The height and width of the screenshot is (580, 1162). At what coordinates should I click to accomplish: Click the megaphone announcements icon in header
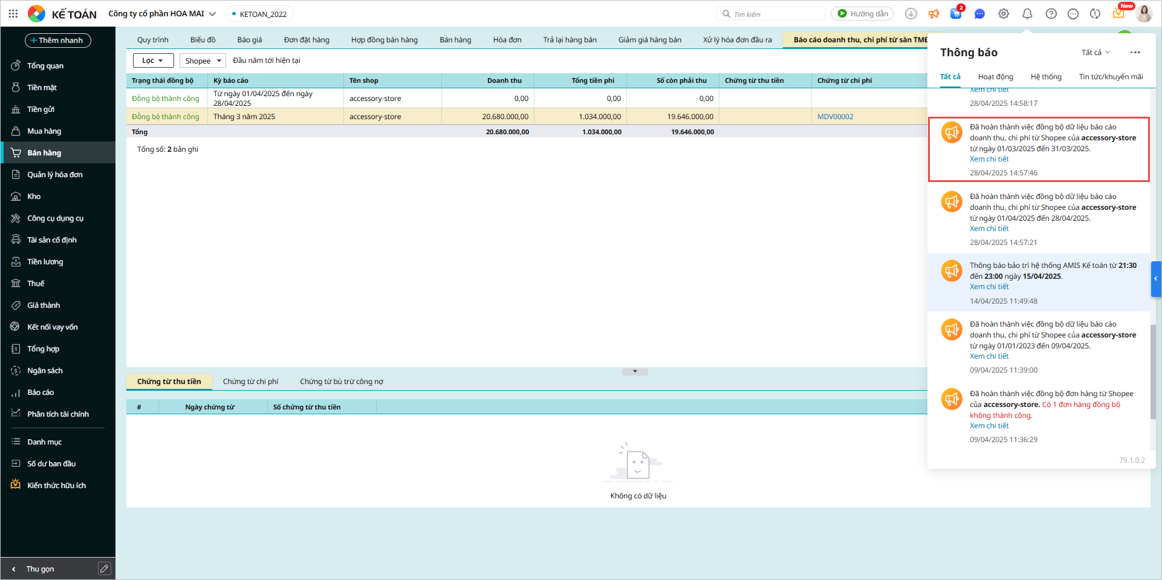point(934,13)
